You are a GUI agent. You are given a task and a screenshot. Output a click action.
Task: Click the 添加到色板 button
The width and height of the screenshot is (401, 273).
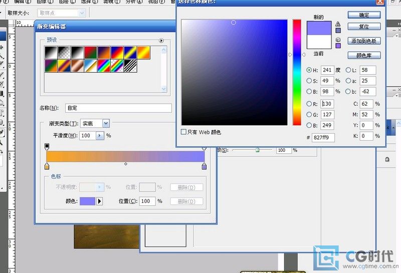[x=364, y=41]
